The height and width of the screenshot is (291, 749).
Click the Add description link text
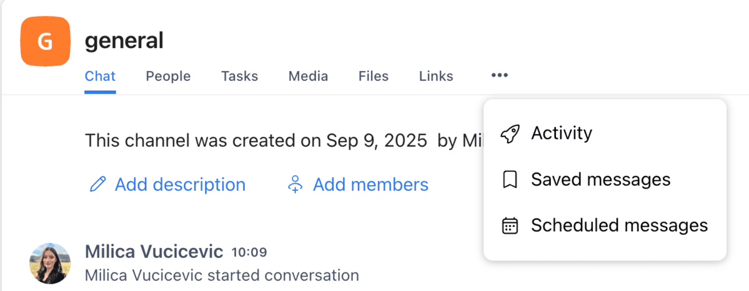tap(180, 184)
